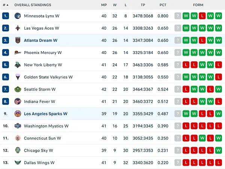The width and height of the screenshot is (225, 169).
Task: Click the 0.585 win percentage value
Action: [x=163, y=65]
